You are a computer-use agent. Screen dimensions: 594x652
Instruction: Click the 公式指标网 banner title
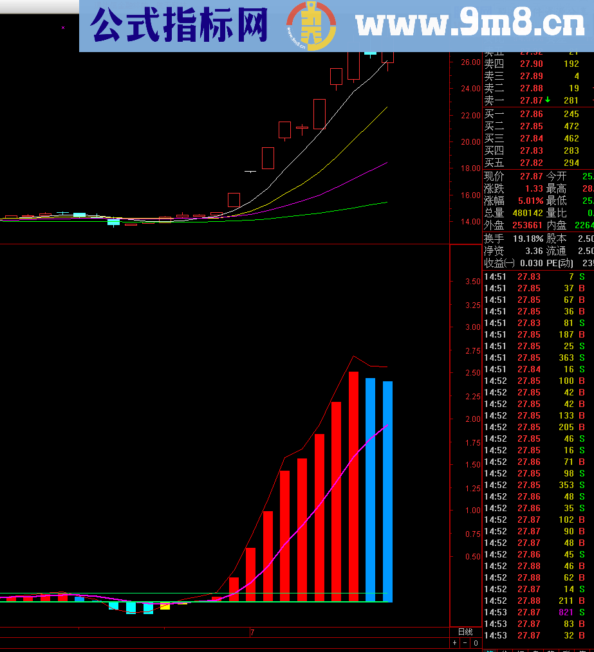click(180, 26)
